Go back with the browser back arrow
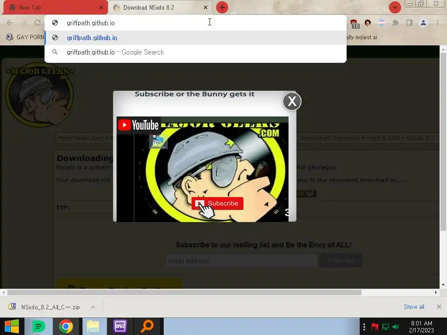Viewport: 447px width, 335px height. click(x=10, y=23)
